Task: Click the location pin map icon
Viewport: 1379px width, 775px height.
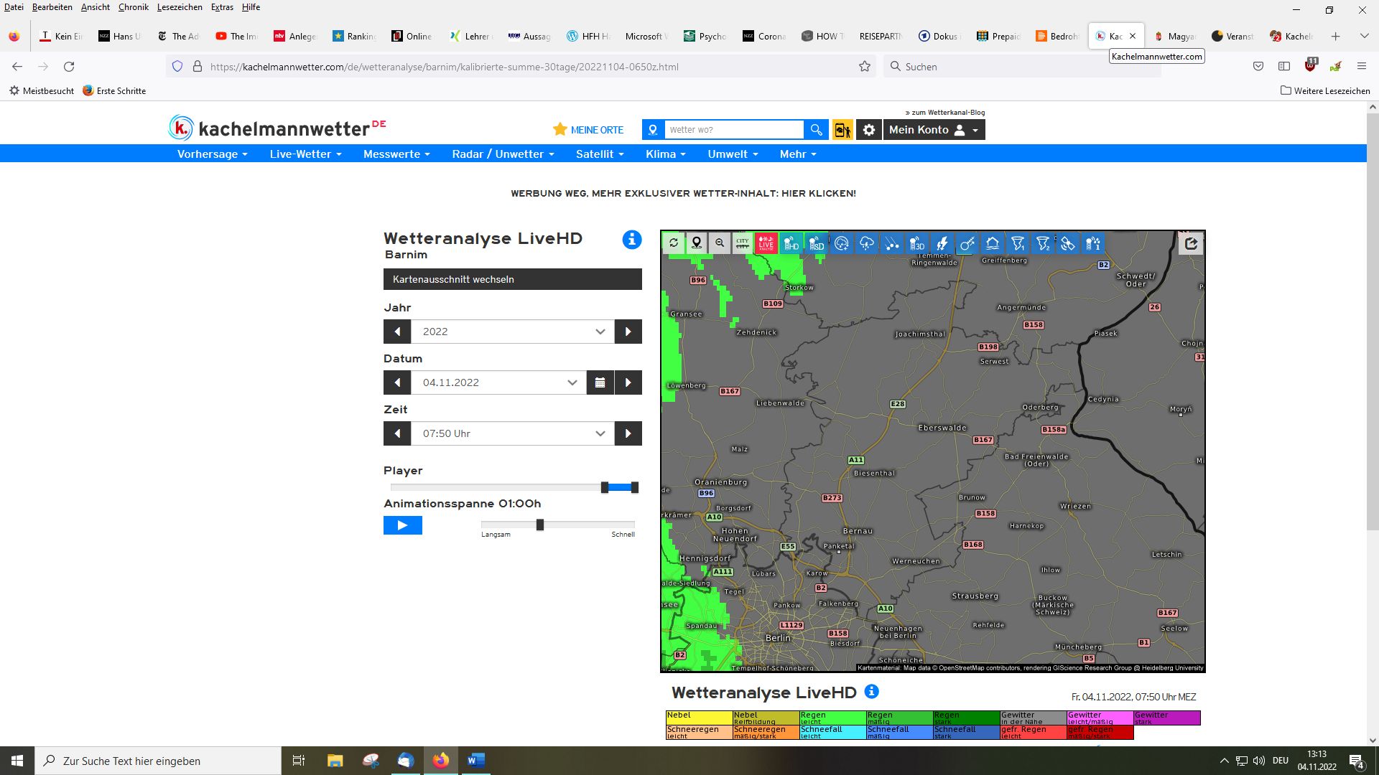Action: coord(696,243)
